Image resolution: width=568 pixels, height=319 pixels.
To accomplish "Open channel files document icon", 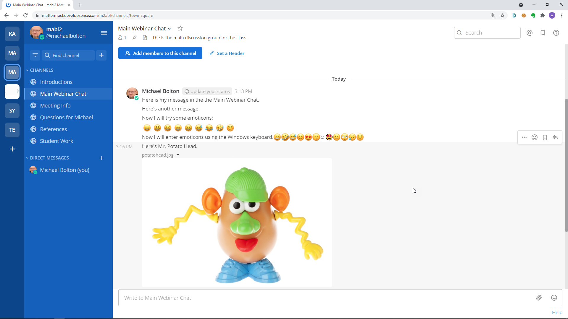I will tap(145, 38).
